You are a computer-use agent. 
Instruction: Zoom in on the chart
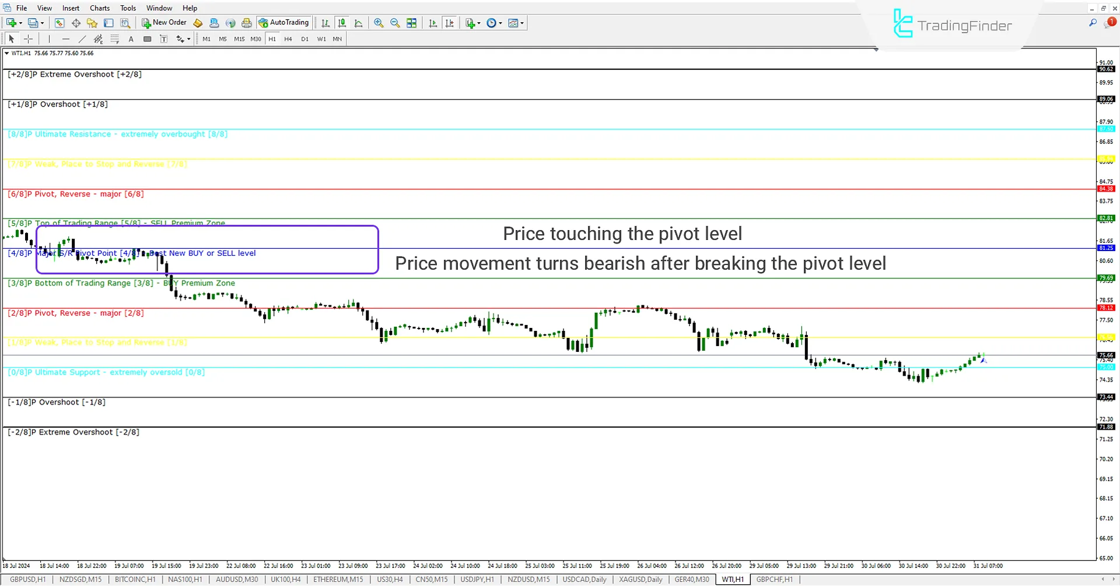379,23
